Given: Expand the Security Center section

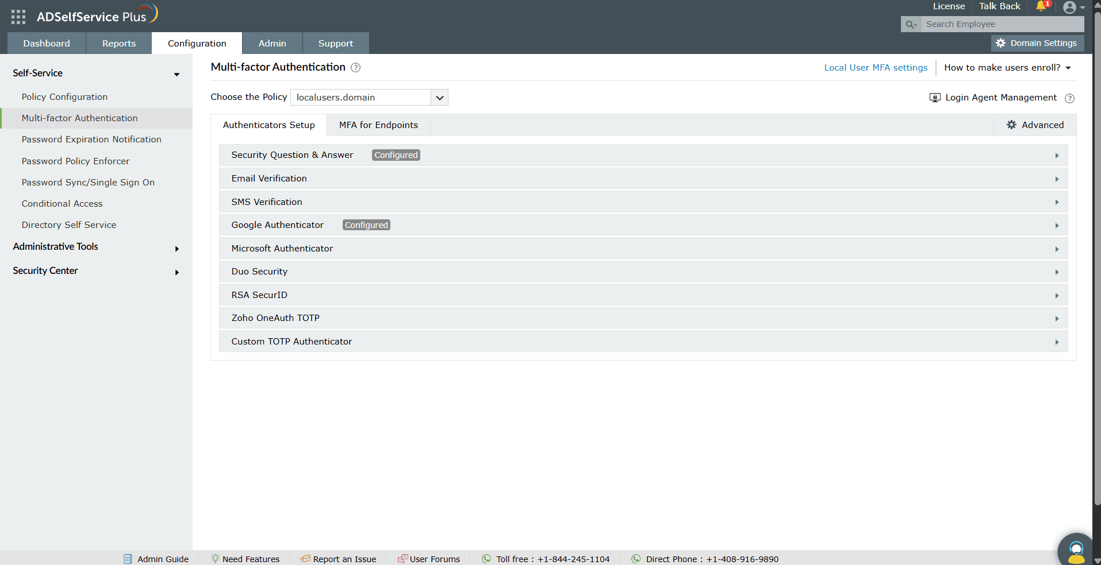Looking at the screenshot, I should [x=177, y=273].
